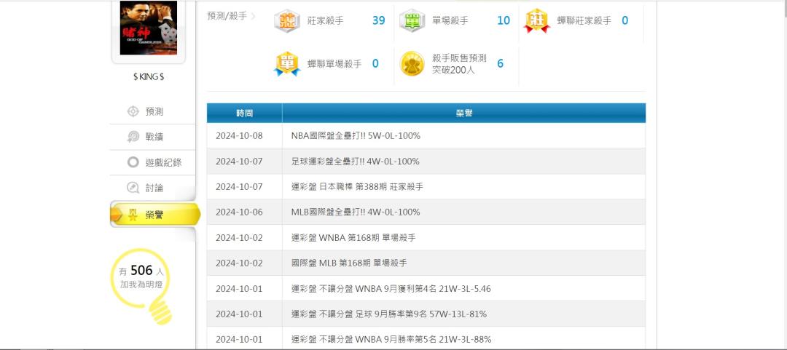The image size is (787, 350).
Task: Click the 莊家殺手 badge icon
Action: (287, 20)
